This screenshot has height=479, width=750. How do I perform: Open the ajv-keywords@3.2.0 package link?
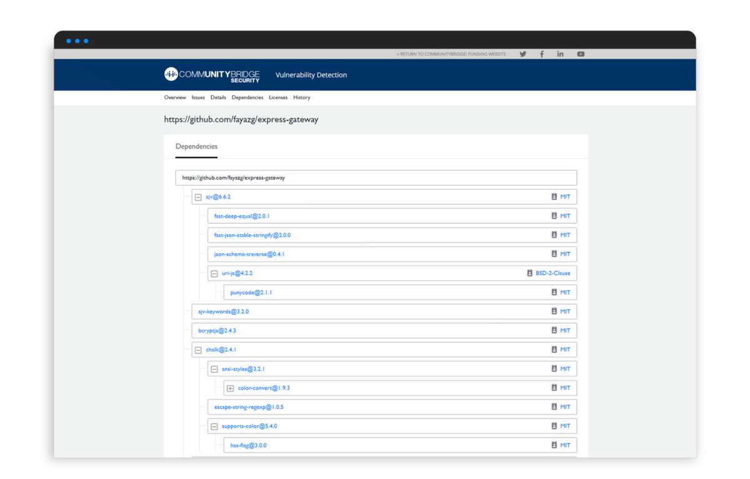point(224,311)
